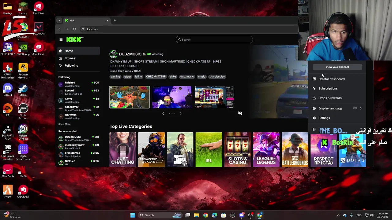Open the PUBG Battlegrounds category card
392x220 pixels.
[x=295, y=149]
